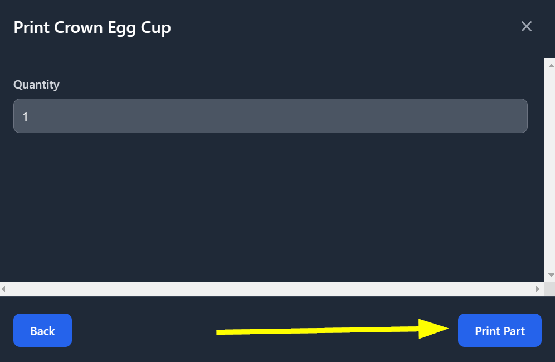Click the Print Crown Egg Cup title
The height and width of the screenshot is (362, 555).
tap(92, 28)
